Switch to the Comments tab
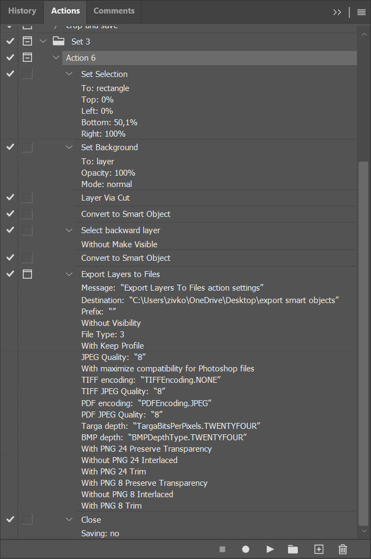This screenshot has width=371, height=559. [114, 11]
